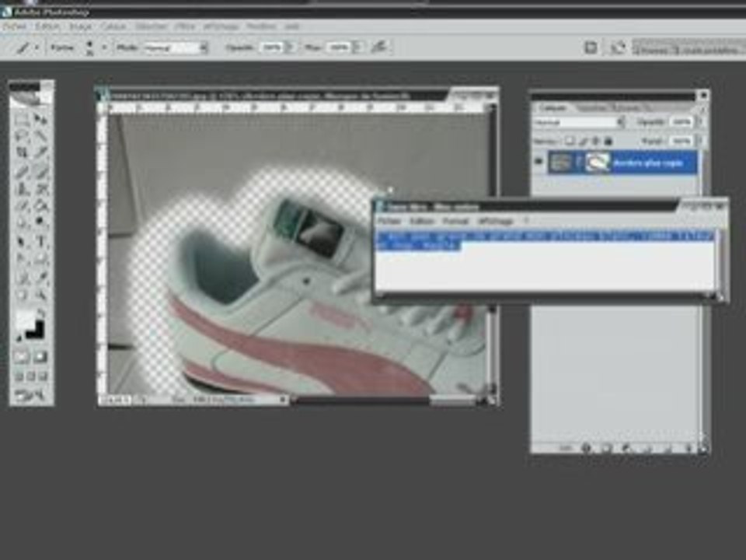This screenshot has height=560, width=746.
Task: Click the background color swatch
Action: [37, 331]
